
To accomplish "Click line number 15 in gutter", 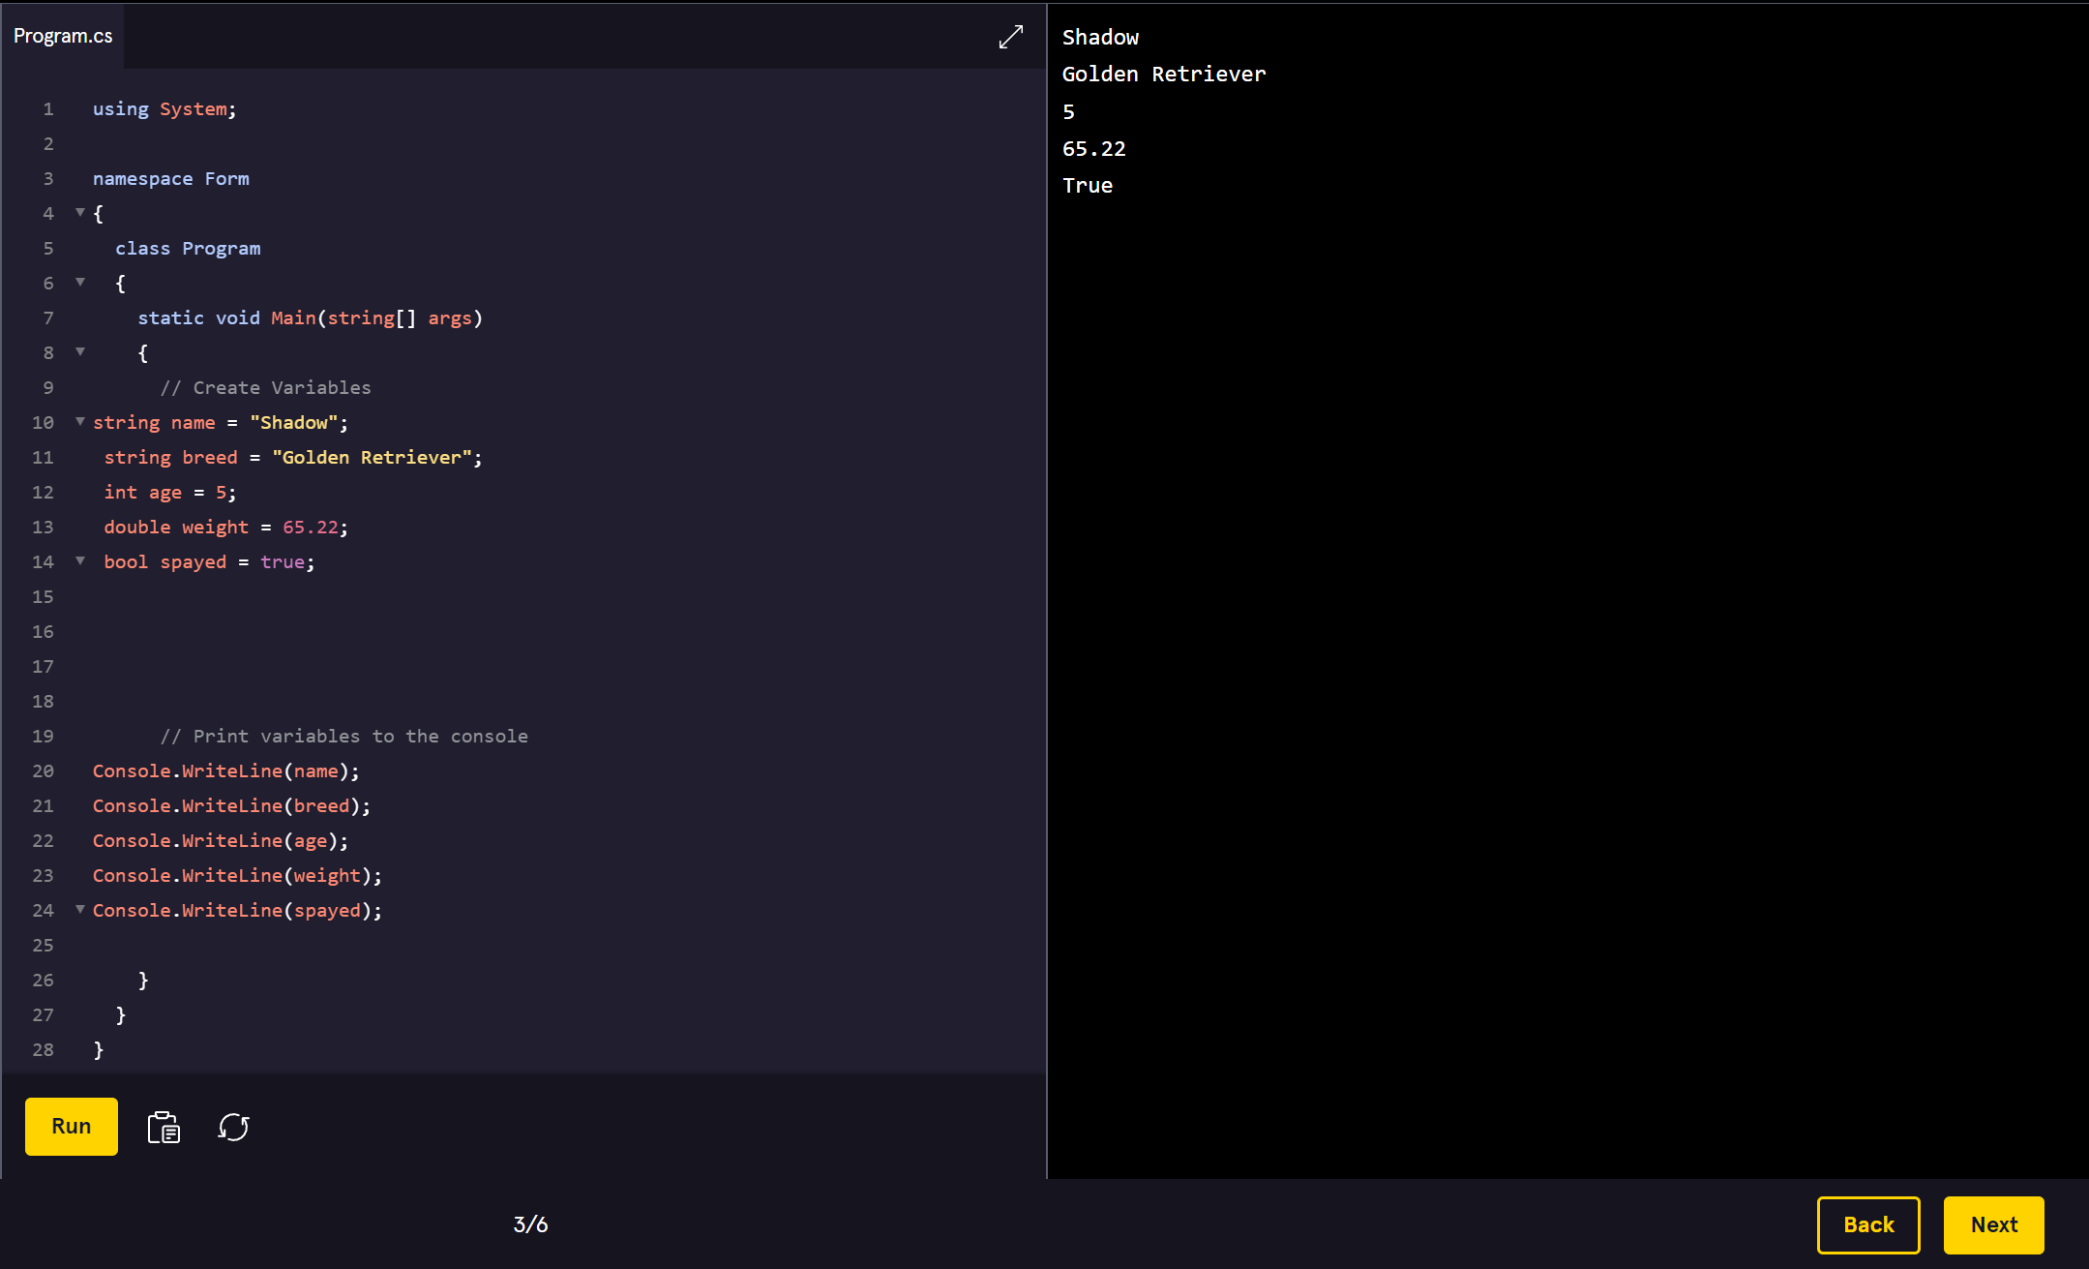I will [44, 597].
